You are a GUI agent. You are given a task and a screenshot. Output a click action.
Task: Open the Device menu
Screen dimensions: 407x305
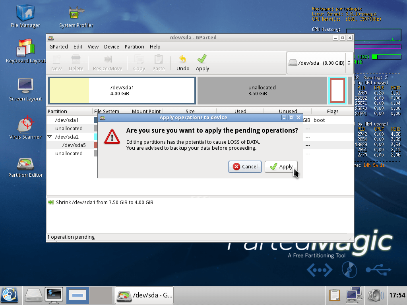[111, 46]
